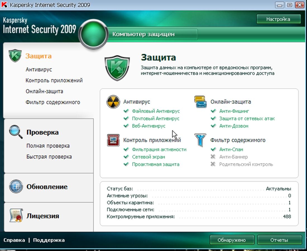Open the Защита section heading in sidebar
The image size is (307, 251).
[39, 56]
